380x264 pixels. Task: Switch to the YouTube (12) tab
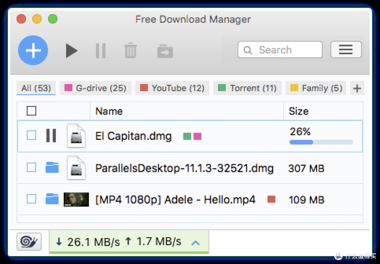point(172,88)
